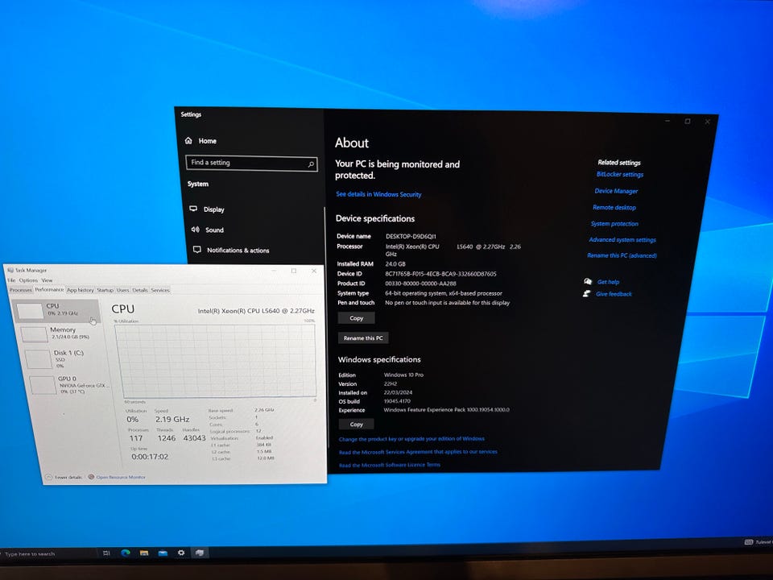Switch to the Performance tab

pos(49,289)
